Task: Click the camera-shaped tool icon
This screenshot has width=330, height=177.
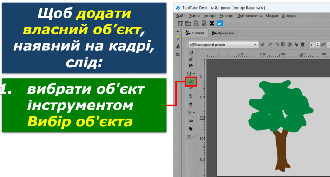Action: click(191, 121)
